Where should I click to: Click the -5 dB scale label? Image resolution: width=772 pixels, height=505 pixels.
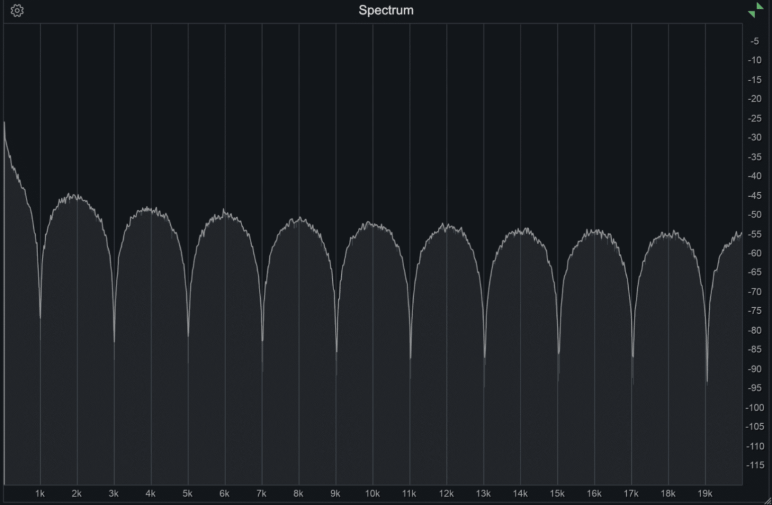(754, 41)
